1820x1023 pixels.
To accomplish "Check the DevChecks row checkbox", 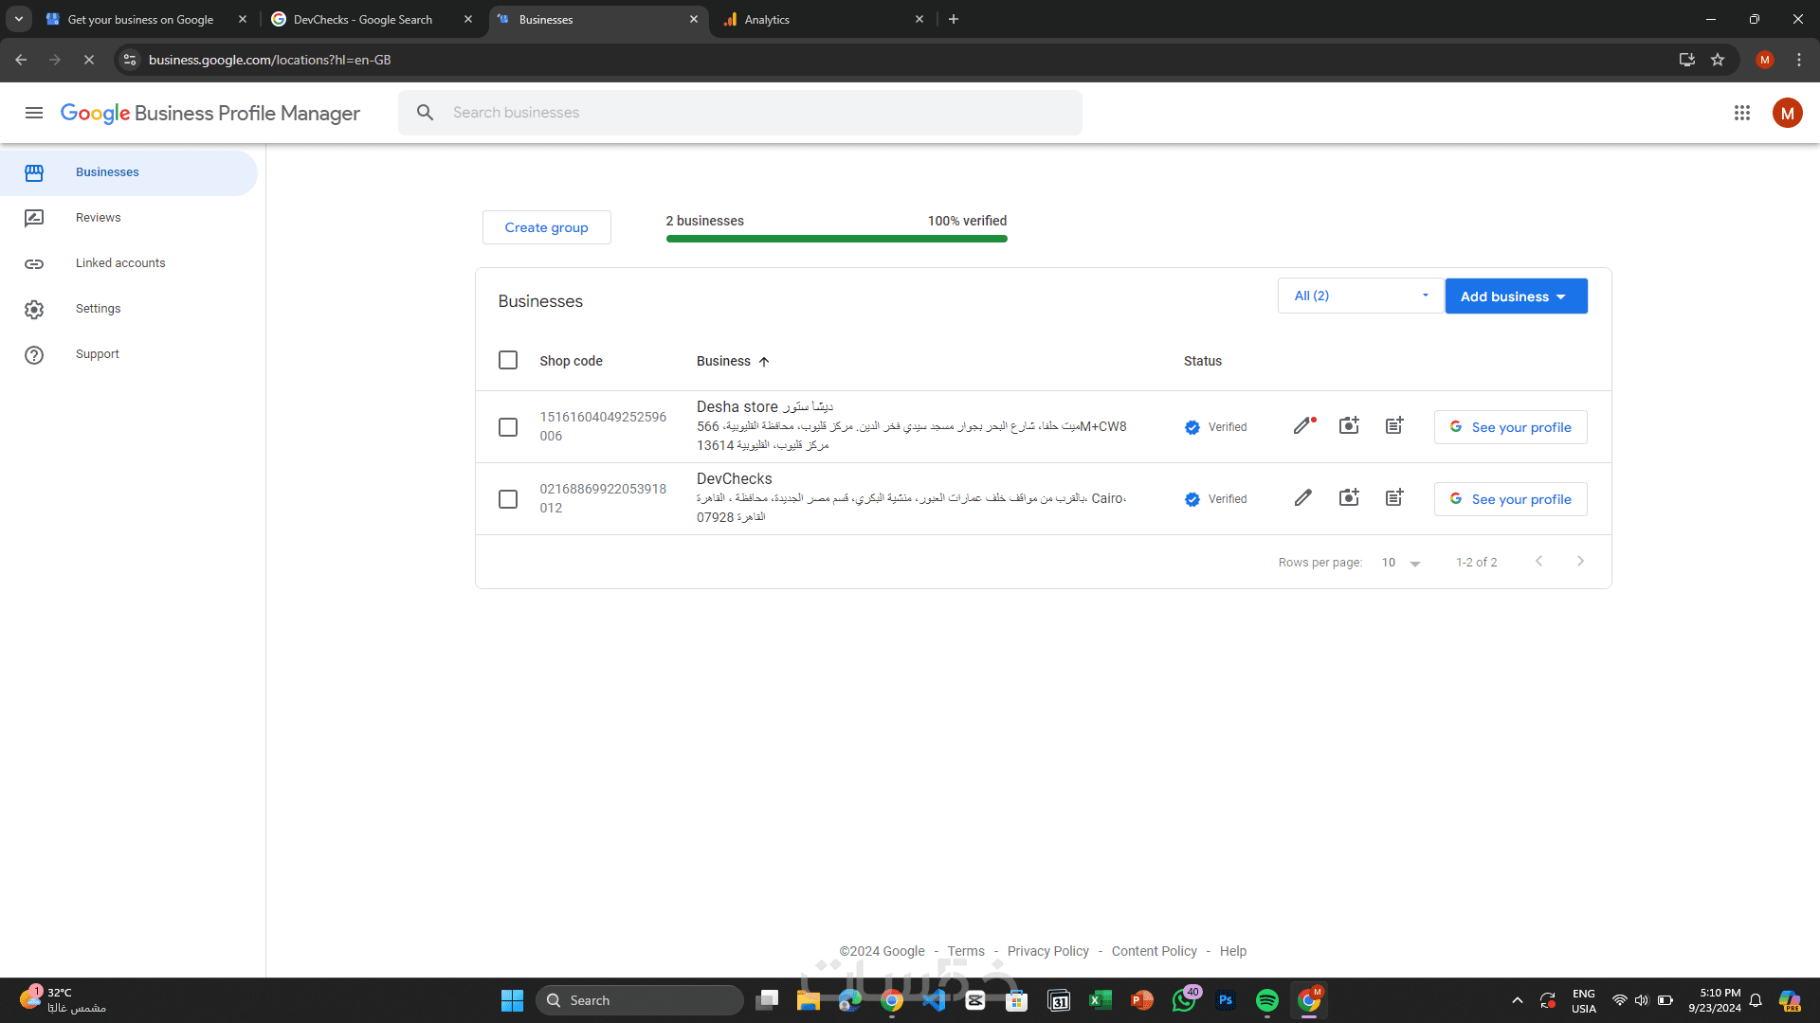I will coord(508,499).
